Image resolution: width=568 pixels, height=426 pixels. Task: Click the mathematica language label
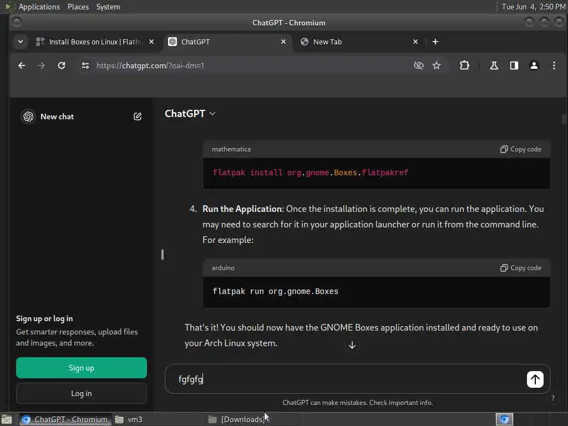[x=231, y=149]
